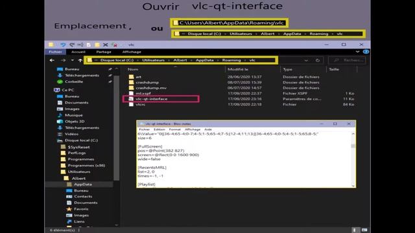Click the vlcrc file icon

click(131, 104)
